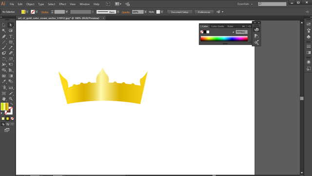Image resolution: width=312 pixels, height=176 pixels.
Task: Open the Effect menu
Action: (62, 4)
